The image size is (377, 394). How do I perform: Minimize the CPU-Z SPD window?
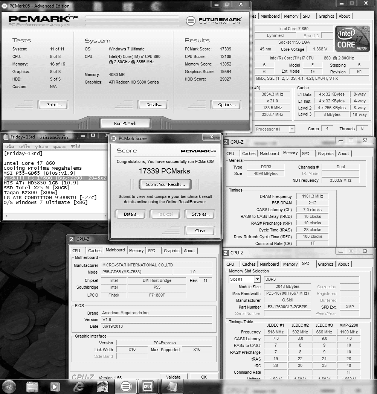[x=341, y=251]
